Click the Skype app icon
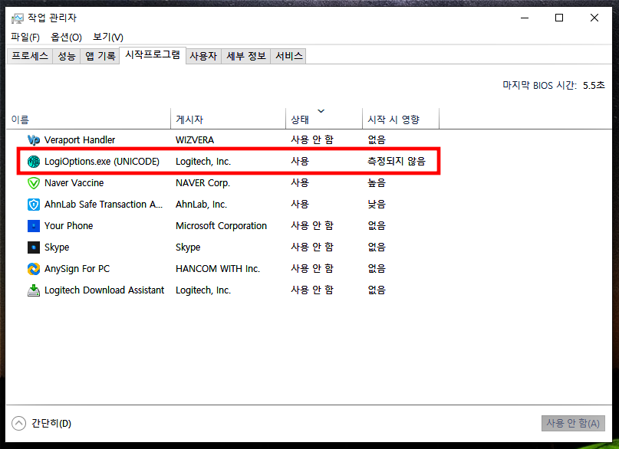The image size is (619, 449). (34, 247)
